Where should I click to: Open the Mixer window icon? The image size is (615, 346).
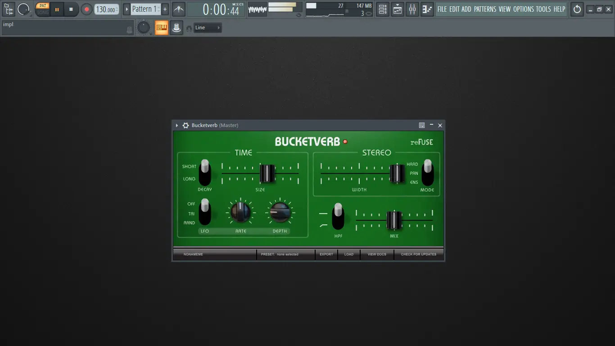click(x=412, y=9)
